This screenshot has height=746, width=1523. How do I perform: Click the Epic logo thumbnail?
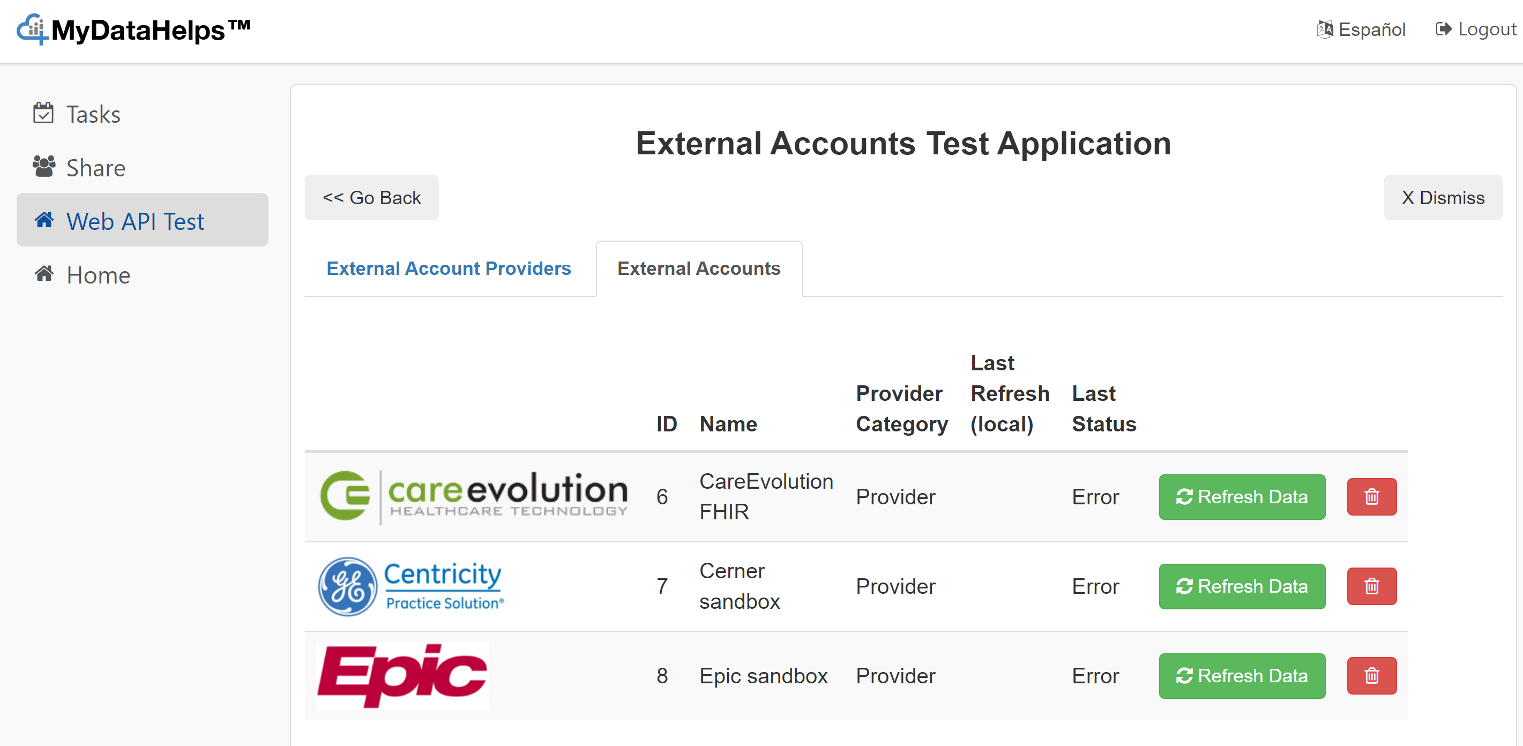402,675
